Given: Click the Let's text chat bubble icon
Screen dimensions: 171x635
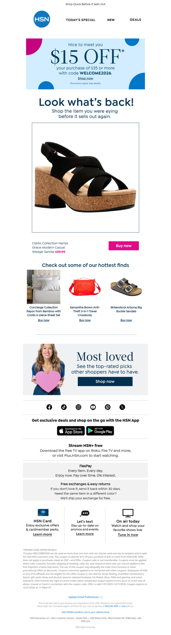Looking at the screenshot, I should click(x=85, y=513).
